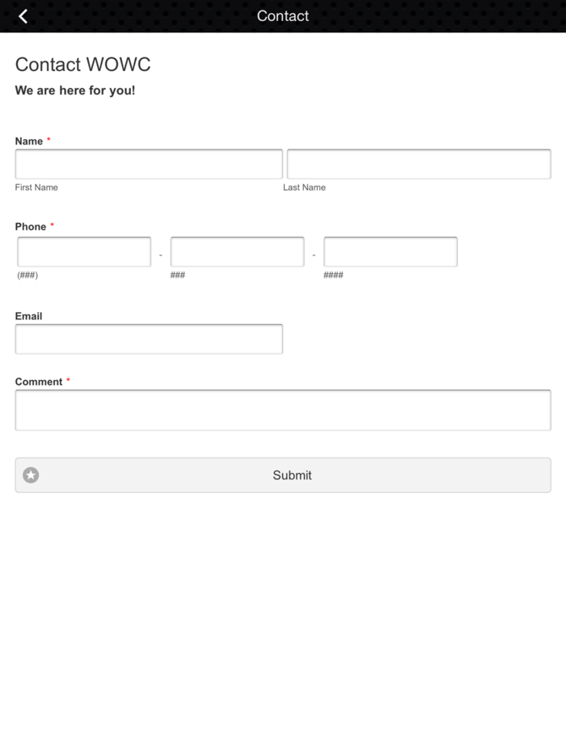This screenshot has height=755, width=566.
Task: Click into the Last Name field
Action: coord(419,164)
